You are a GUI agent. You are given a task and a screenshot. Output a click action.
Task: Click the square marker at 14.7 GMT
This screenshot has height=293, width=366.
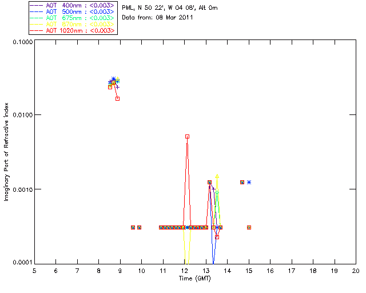[x=242, y=182]
